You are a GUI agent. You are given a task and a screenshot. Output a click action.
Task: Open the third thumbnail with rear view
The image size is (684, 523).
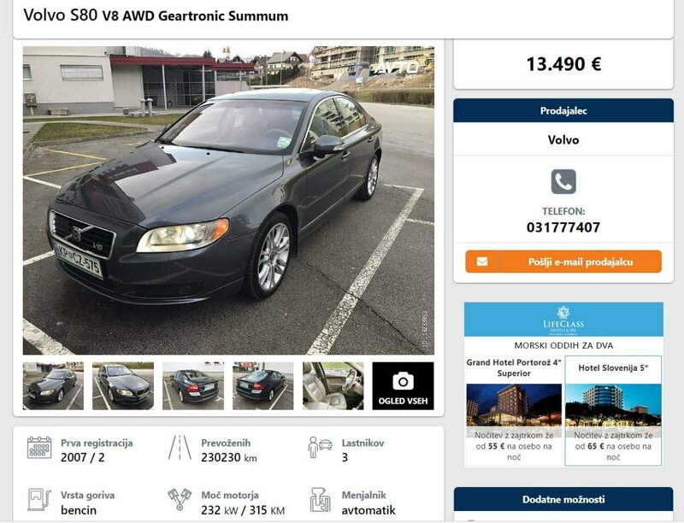pos(193,385)
